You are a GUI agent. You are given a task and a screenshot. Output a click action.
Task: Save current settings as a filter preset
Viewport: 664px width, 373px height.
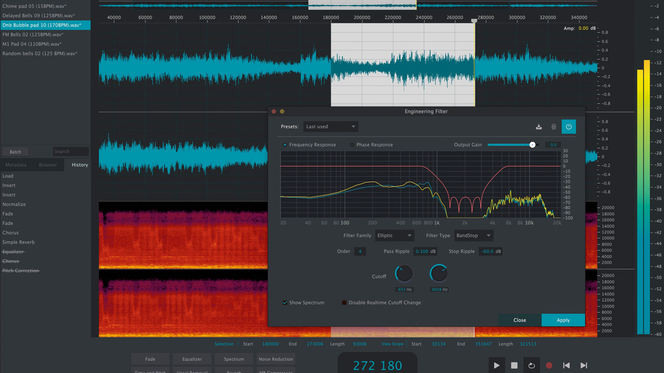coord(538,127)
